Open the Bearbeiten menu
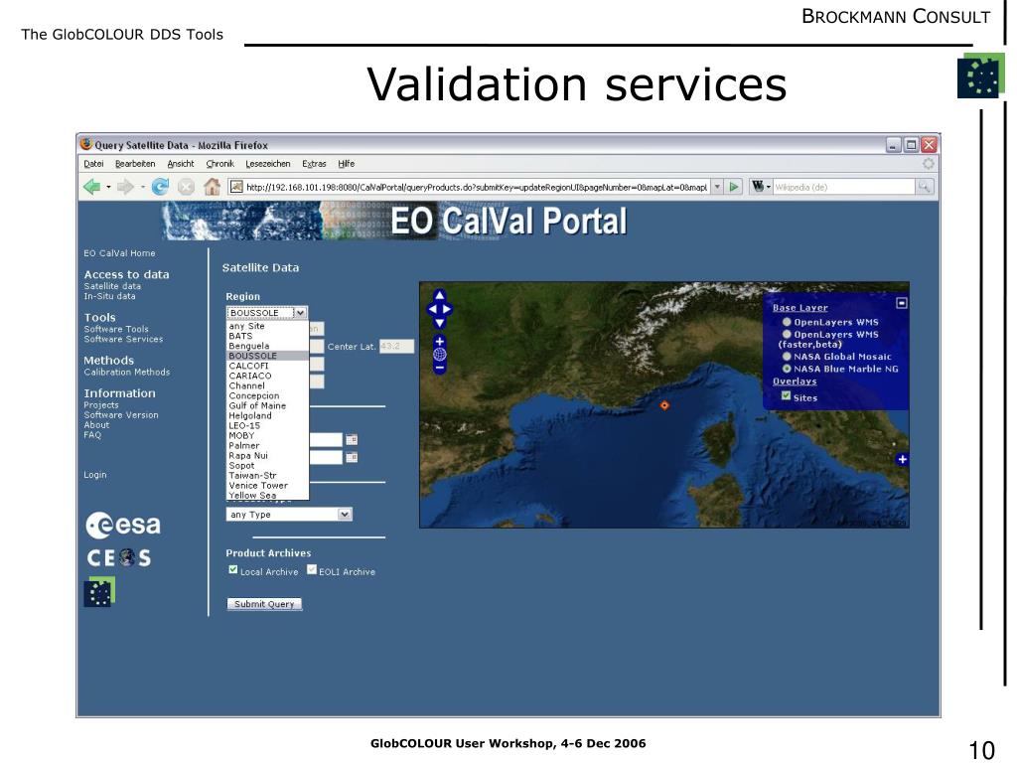Image resolution: width=1017 pixels, height=763 pixels. click(x=135, y=164)
